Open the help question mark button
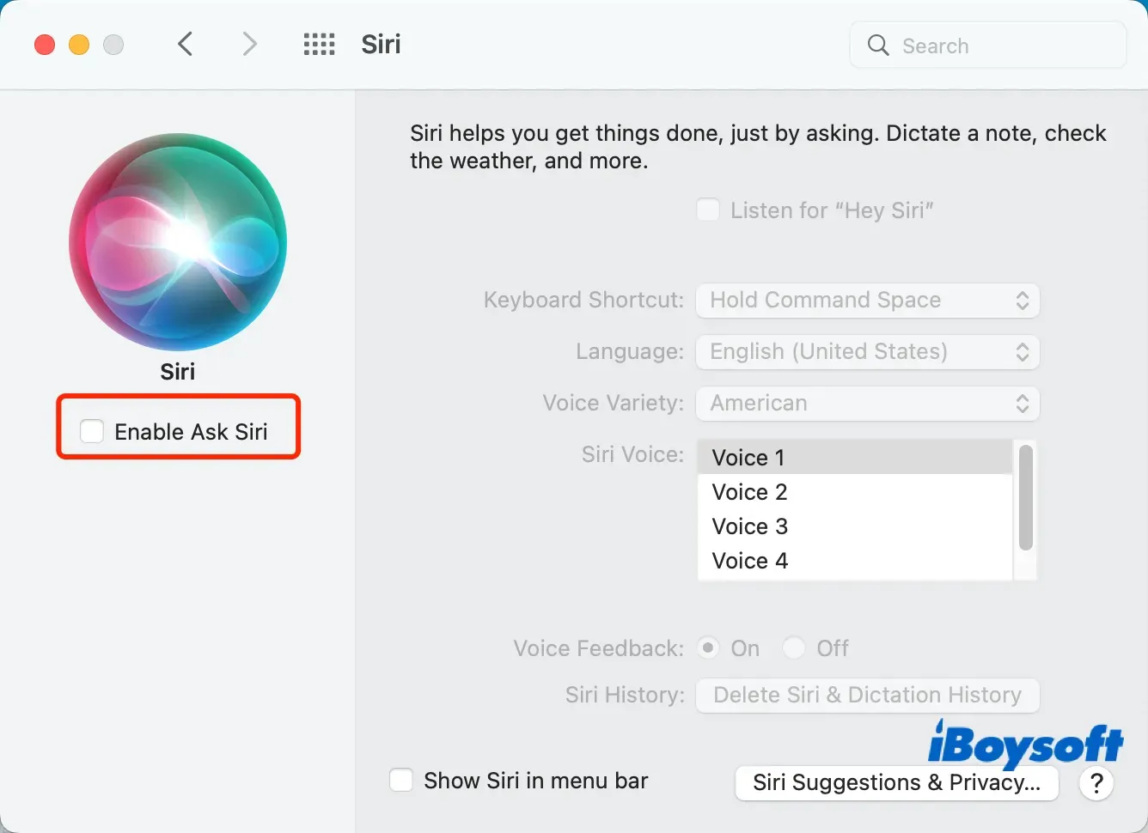 click(1096, 783)
